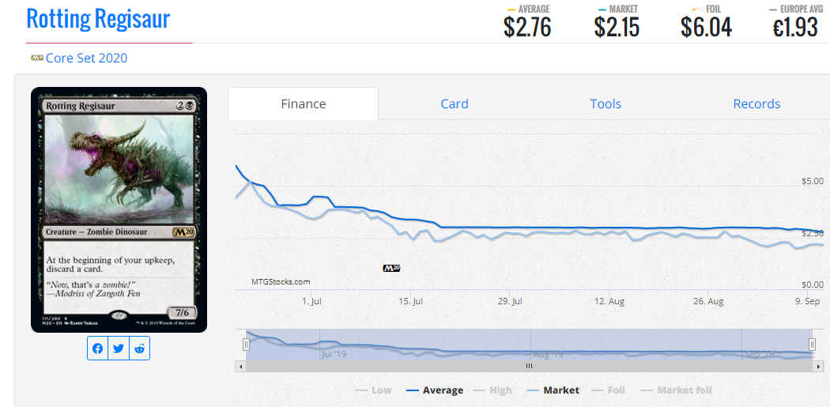Viewport: 830px width, 407px height.
Task: Click the M20 release marker on chart
Action: [391, 269]
